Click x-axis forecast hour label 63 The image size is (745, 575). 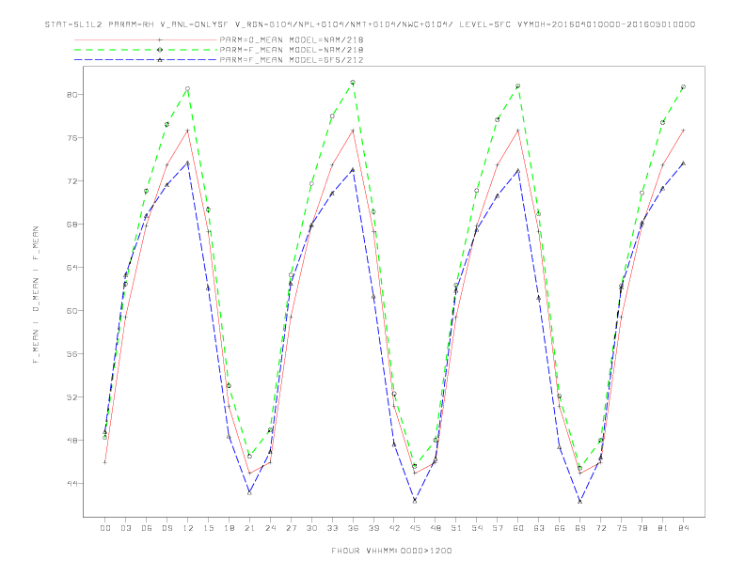(539, 528)
